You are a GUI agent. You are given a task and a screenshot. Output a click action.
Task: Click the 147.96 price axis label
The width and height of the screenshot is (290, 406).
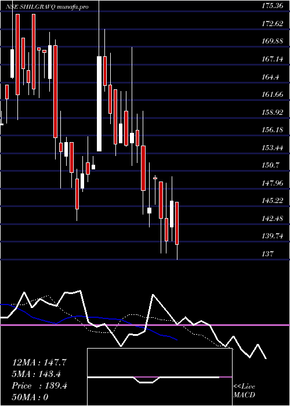coord(272,183)
